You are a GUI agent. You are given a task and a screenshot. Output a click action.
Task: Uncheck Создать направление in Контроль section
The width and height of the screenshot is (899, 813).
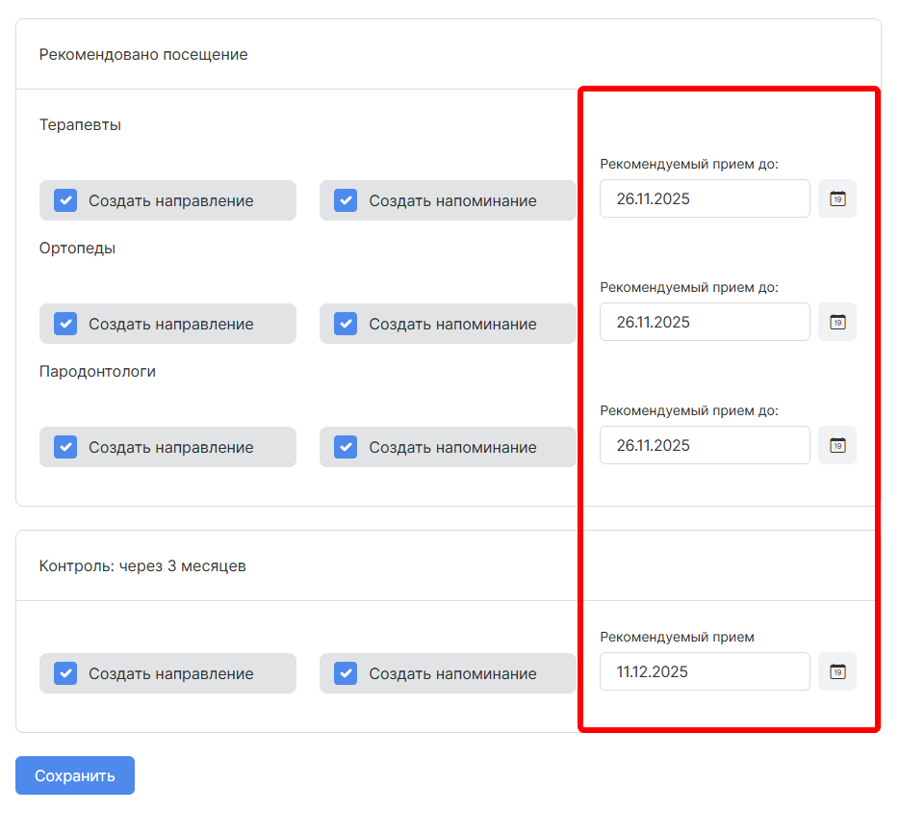[65, 673]
